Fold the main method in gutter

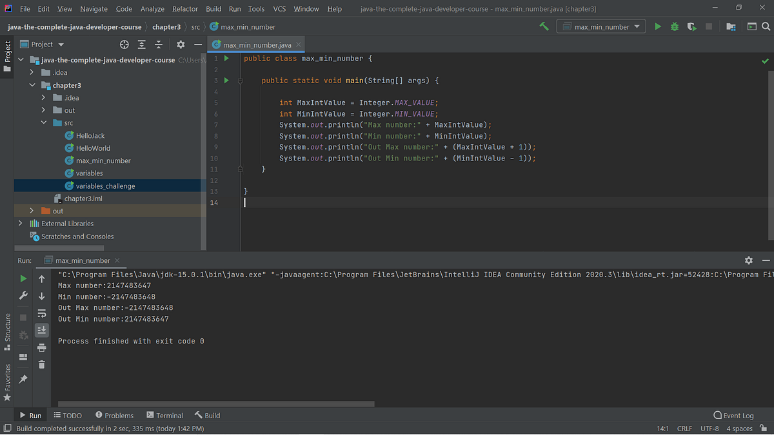240,81
